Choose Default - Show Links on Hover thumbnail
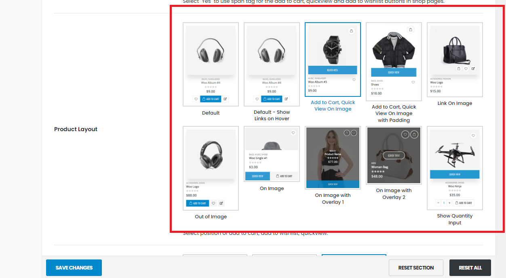The height and width of the screenshot is (278, 506). tap(272, 64)
